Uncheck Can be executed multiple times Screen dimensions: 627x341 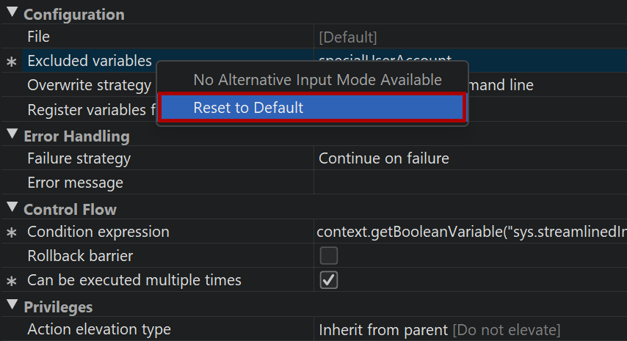[329, 280]
